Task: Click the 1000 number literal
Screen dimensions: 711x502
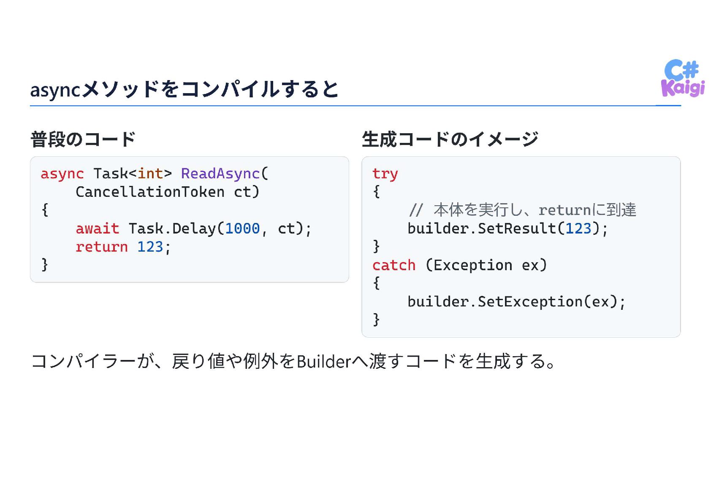Action: 242,228
